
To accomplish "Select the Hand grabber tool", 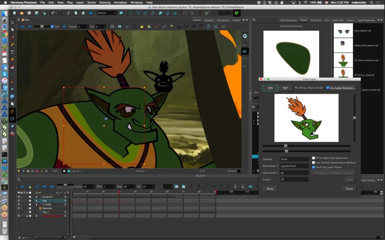I will pos(12,104).
